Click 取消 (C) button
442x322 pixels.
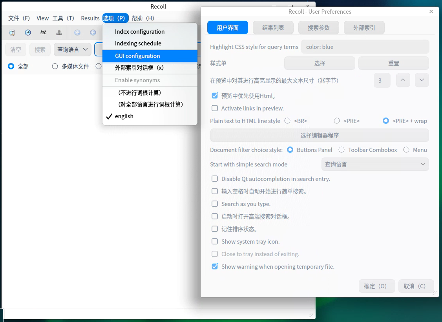(x=416, y=286)
